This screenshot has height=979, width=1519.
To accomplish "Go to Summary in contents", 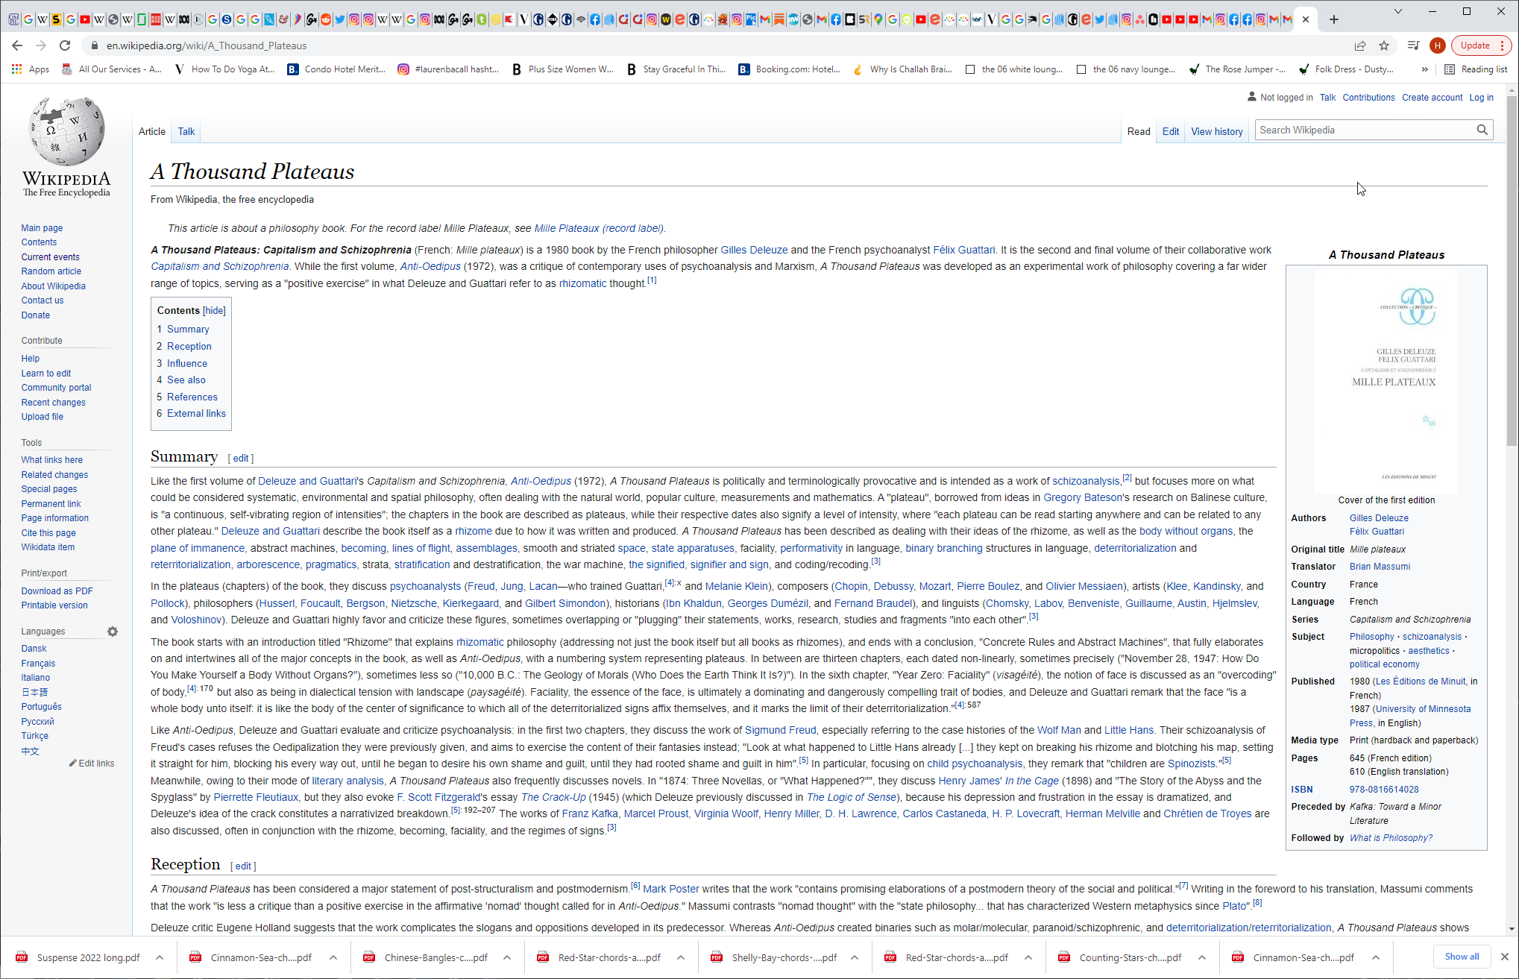I will 188,329.
